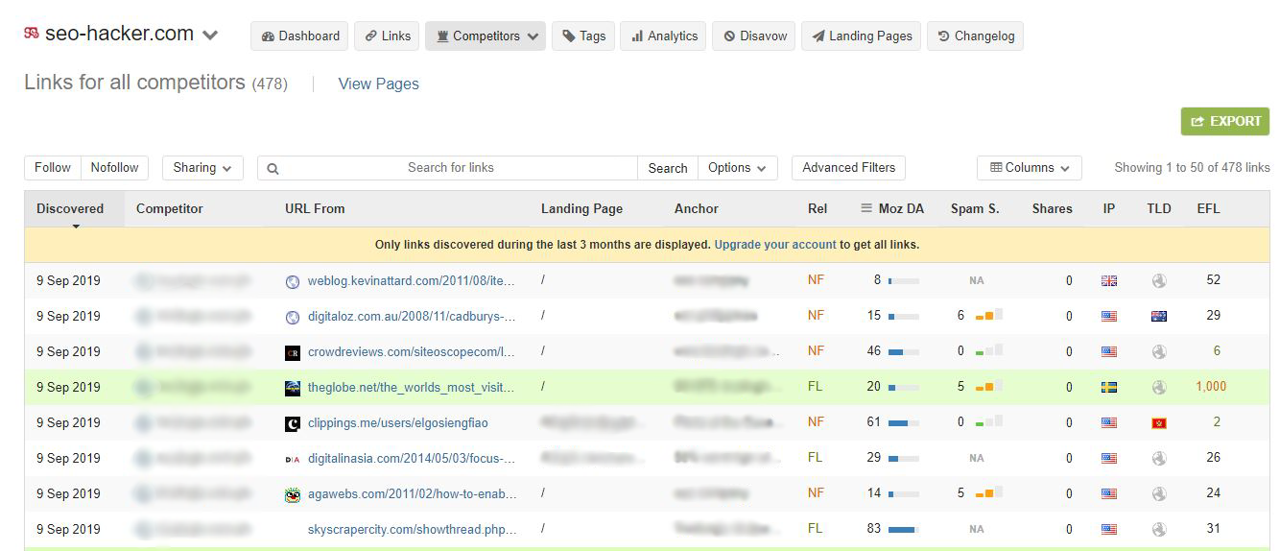Viewport: 1280px width, 551px height.
Task: Click the Australian TLD flag icon
Action: 1159,317
